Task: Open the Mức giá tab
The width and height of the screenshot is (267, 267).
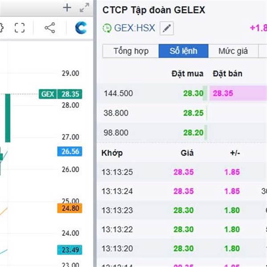Action: click(233, 51)
